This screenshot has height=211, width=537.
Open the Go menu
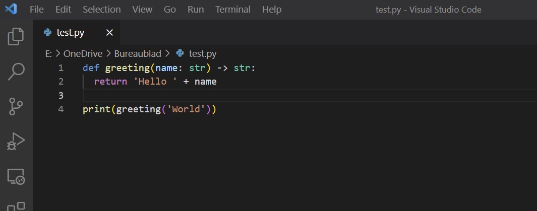pos(170,10)
